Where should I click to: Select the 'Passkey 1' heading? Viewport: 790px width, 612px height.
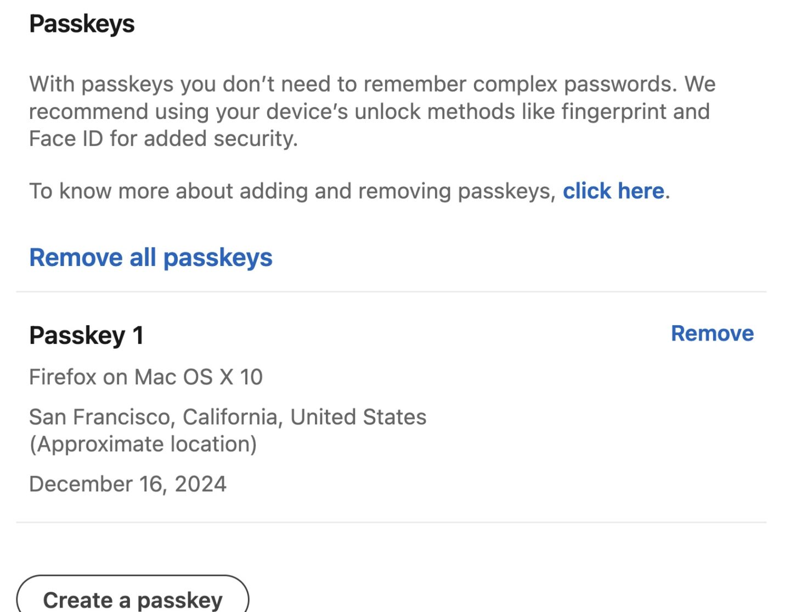coord(87,335)
